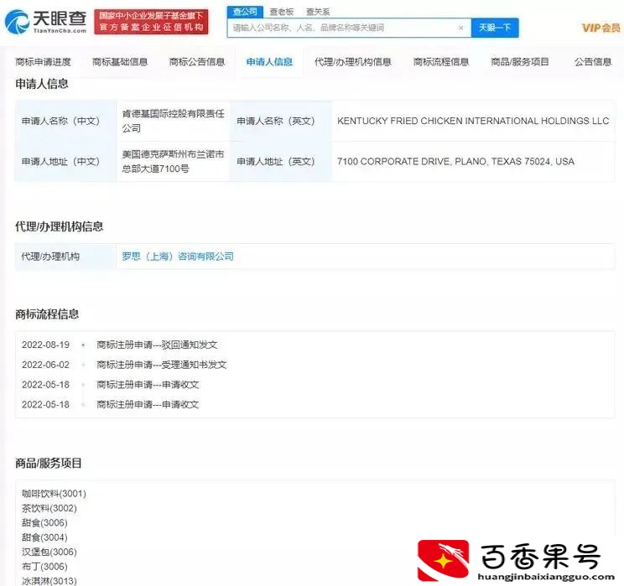Clear search field with the X icon

click(x=460, y=28)
